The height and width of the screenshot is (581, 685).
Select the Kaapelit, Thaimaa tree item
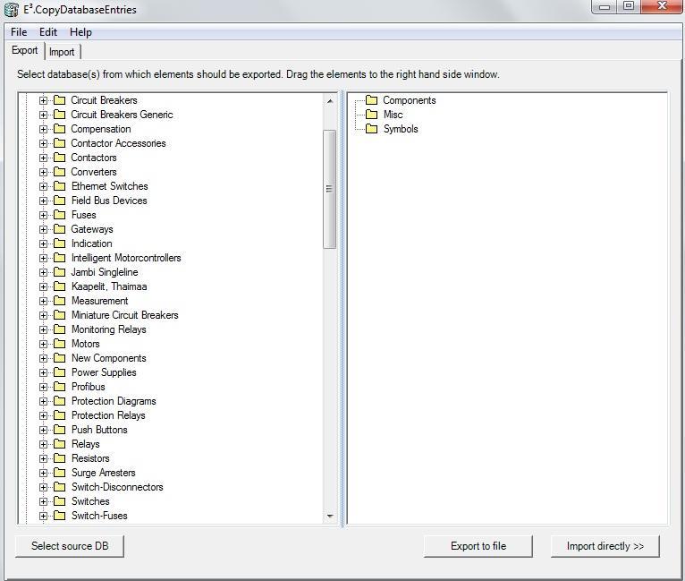coord(109,286)
